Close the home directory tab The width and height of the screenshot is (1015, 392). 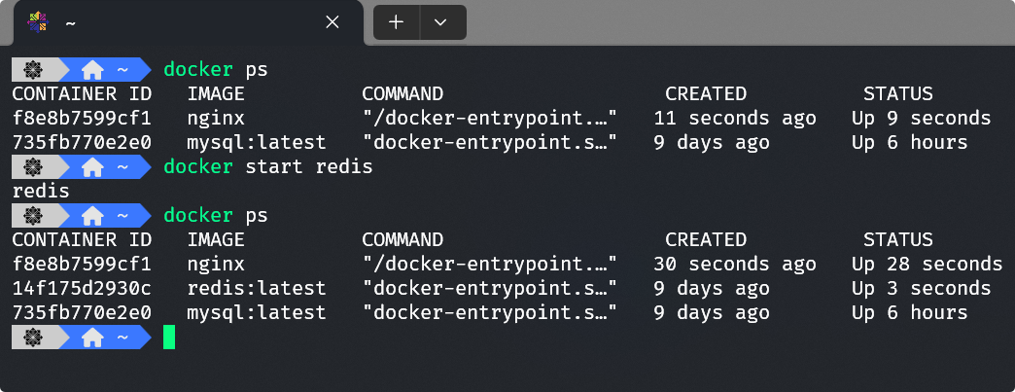pos(332,22)
